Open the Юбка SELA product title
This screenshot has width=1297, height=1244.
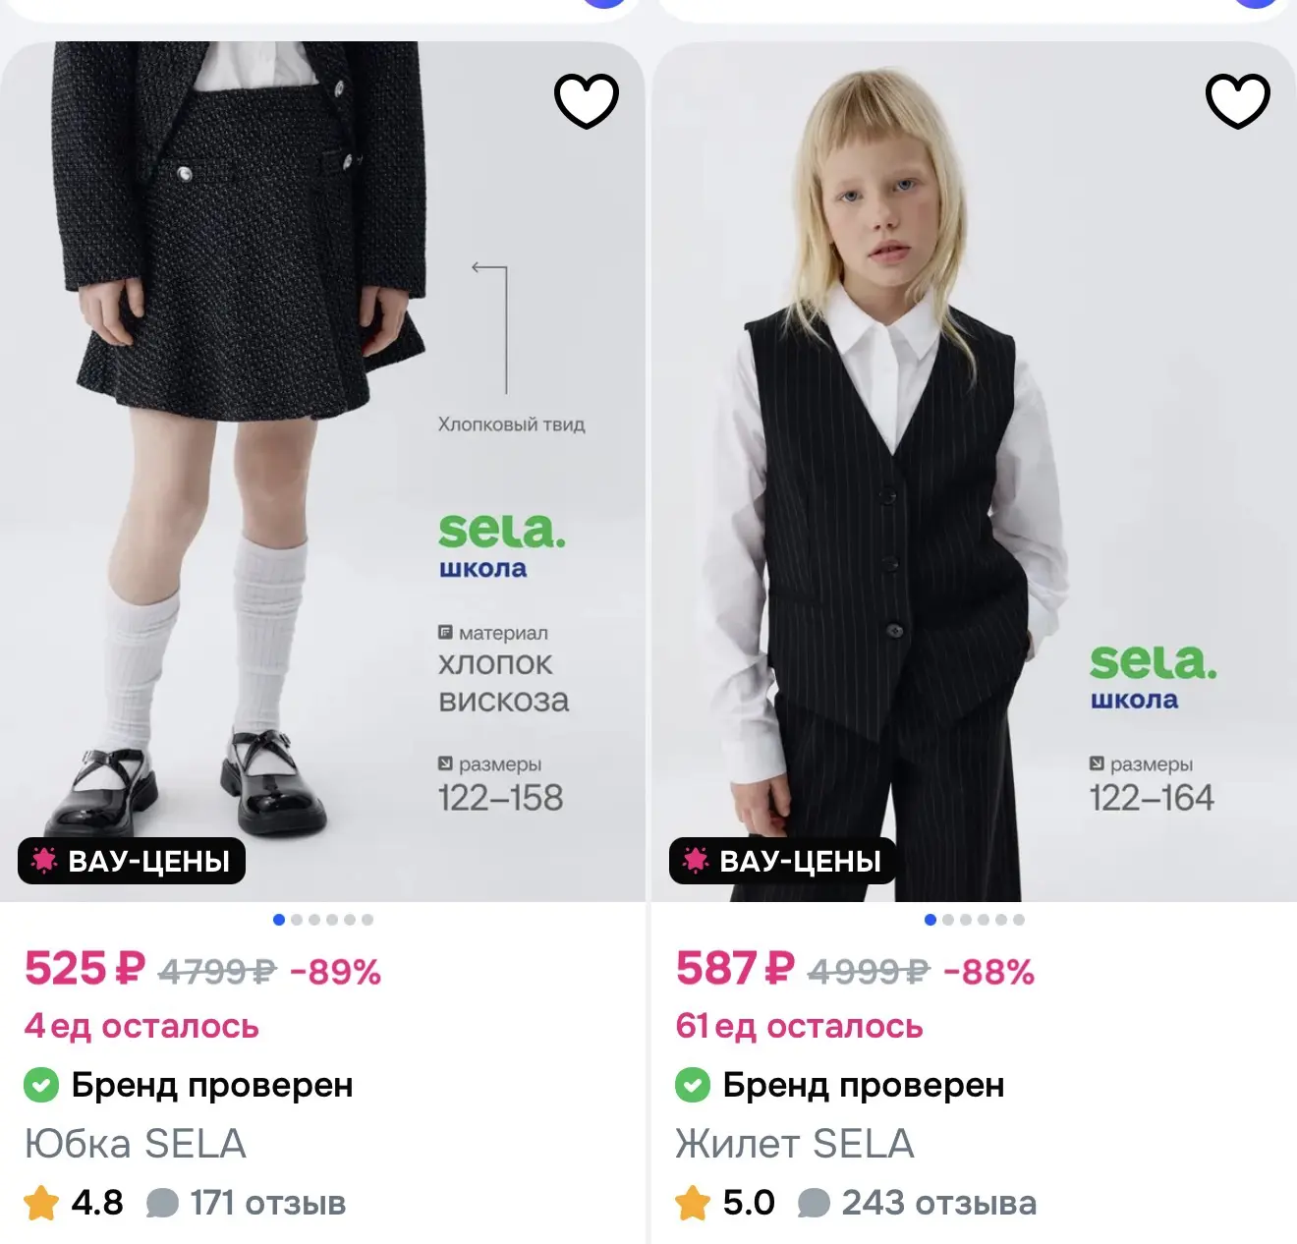point(136,1144)
